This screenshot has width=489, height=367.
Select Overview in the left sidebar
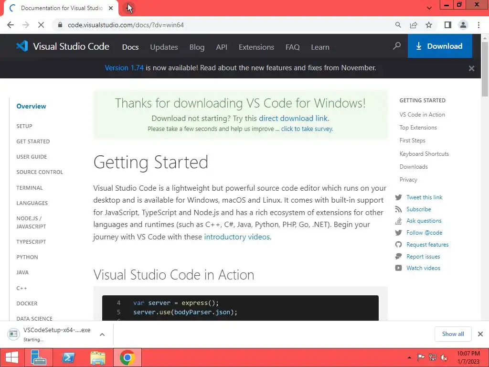pyautogui.click(x=31, y=106)
